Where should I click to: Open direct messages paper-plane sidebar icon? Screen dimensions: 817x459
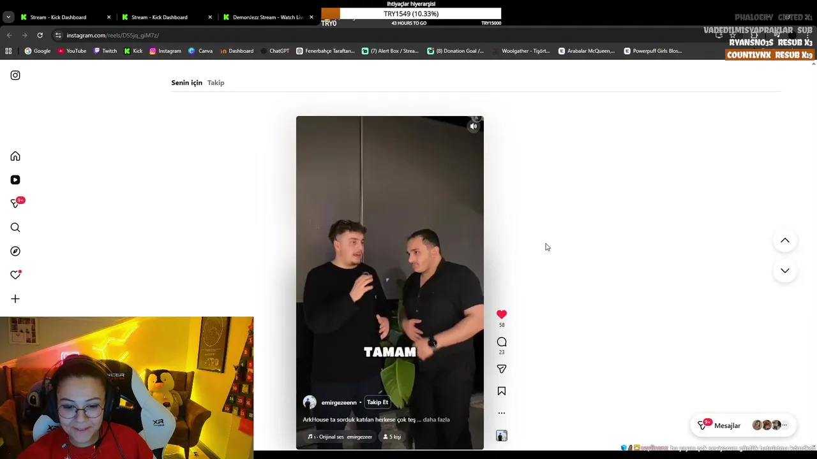click(x=15, y=203)
